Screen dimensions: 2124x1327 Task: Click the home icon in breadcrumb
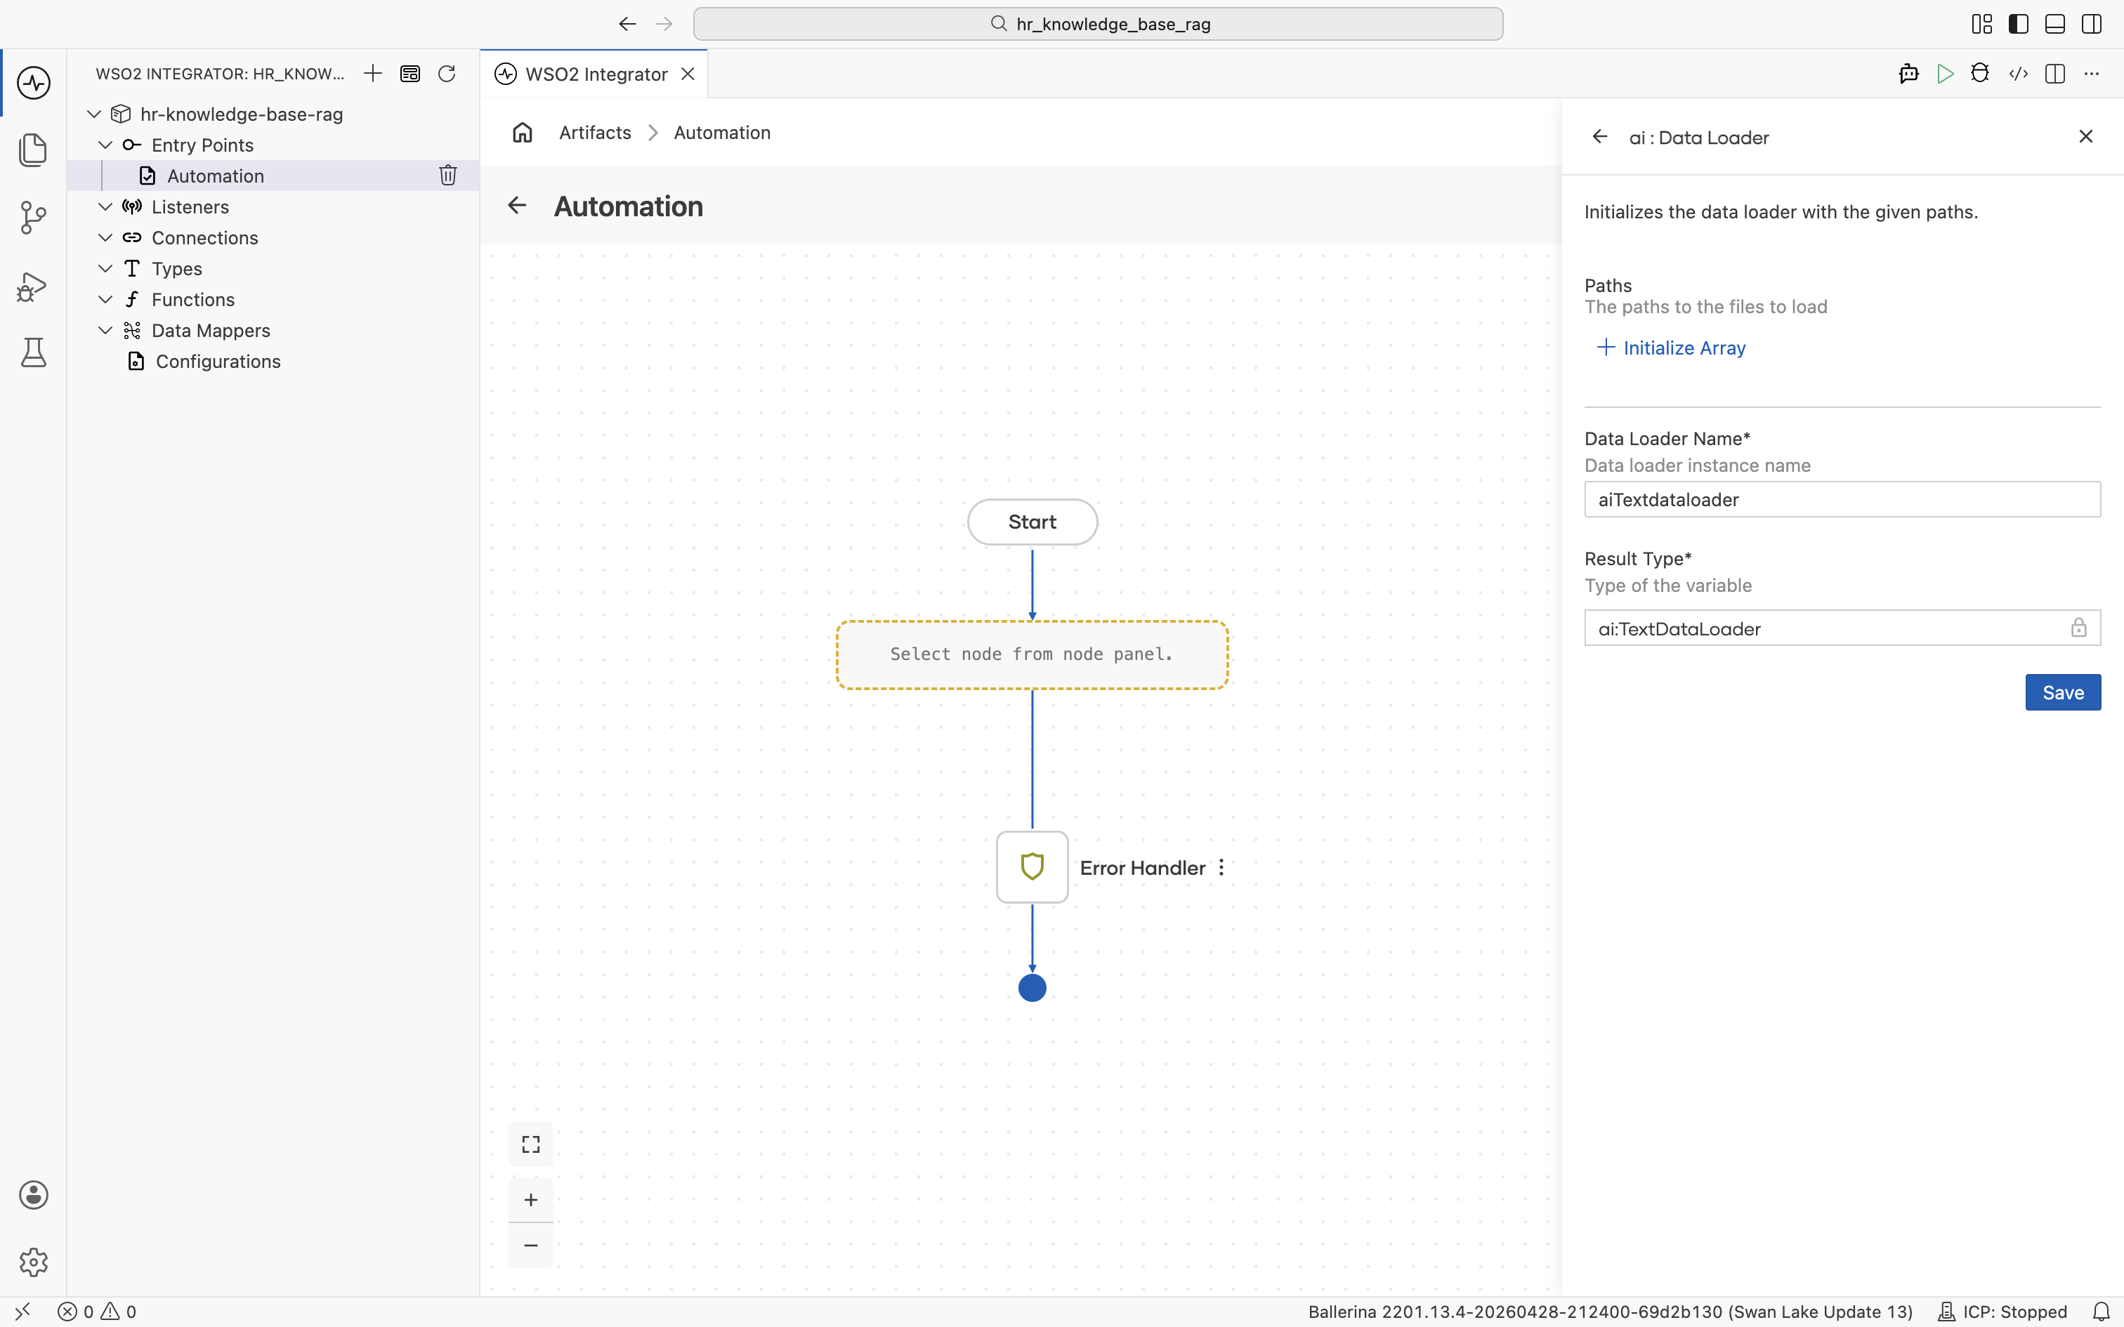[x=523, y=133]
